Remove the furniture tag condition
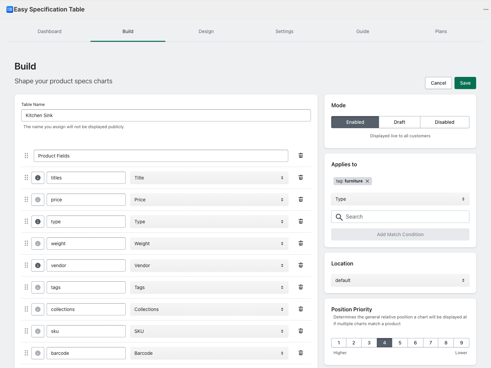The image size is (491, 368). pyautogui.click(x=367, y=181)
